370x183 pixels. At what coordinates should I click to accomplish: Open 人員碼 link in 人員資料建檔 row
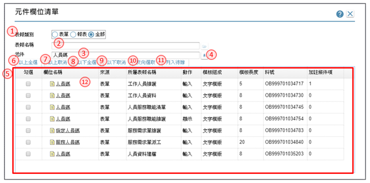click(63, 154)
